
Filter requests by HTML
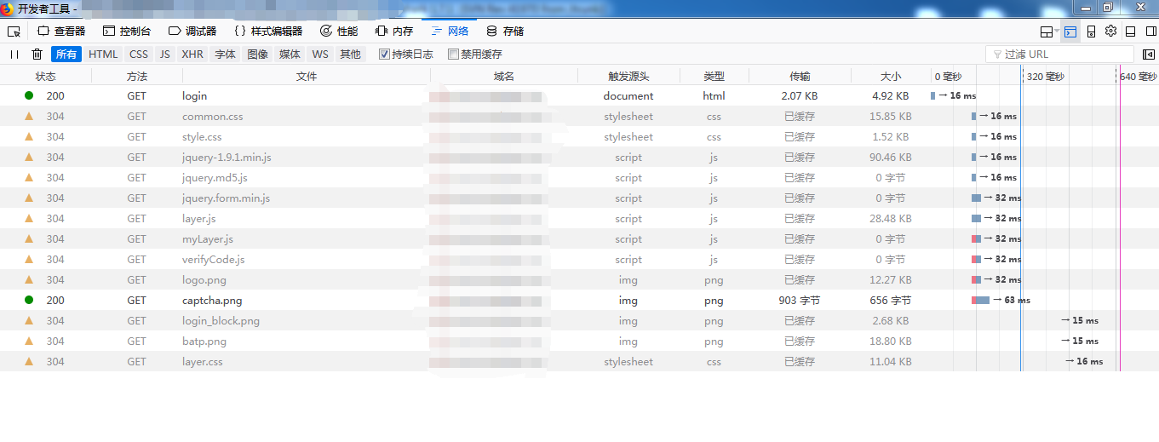104,55
